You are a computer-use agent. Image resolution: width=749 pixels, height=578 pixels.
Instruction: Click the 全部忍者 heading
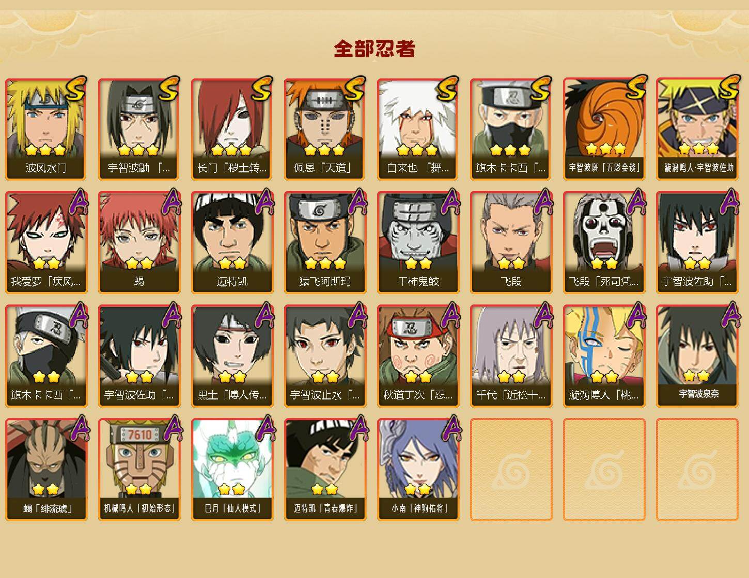[374, 49]
